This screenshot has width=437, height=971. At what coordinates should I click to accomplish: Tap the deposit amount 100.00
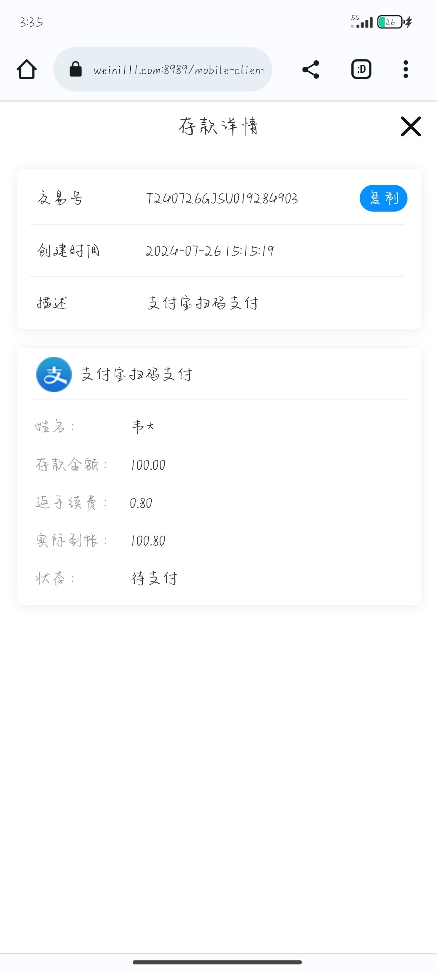[x=148, y=465]
